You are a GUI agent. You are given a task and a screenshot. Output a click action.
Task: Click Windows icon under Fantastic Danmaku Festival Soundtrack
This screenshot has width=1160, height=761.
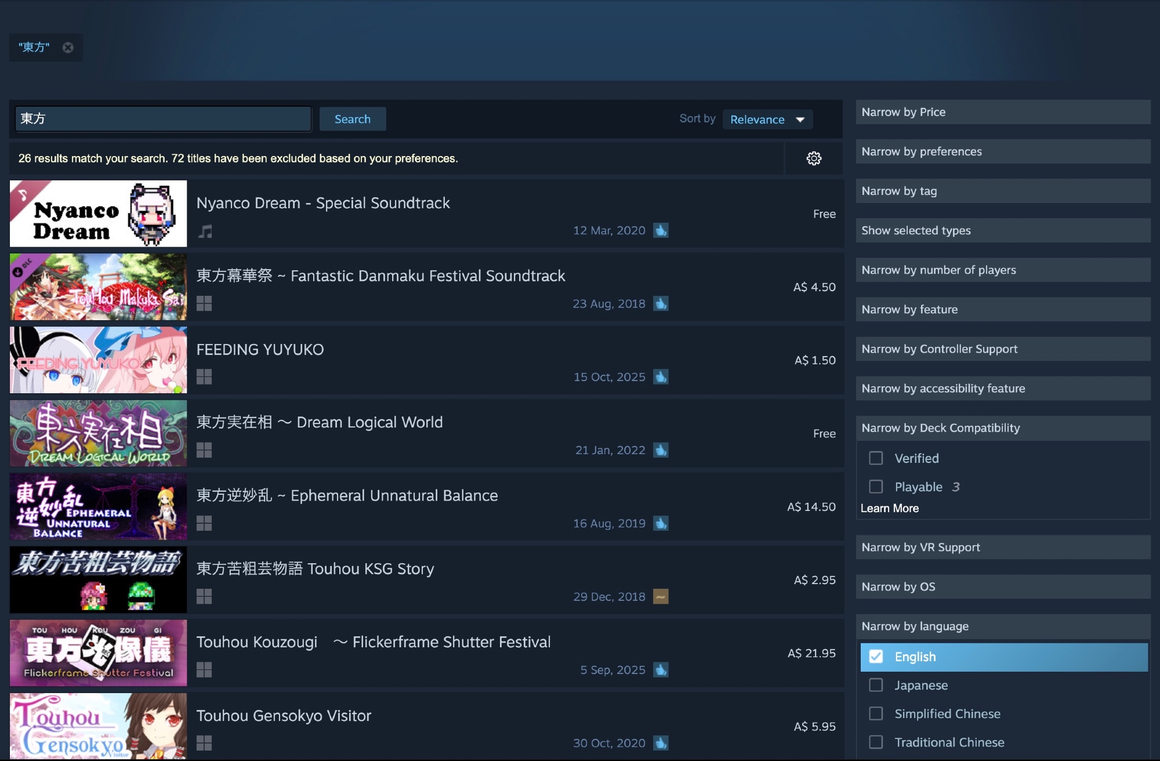pyautogui.click(x=204, y=303)
